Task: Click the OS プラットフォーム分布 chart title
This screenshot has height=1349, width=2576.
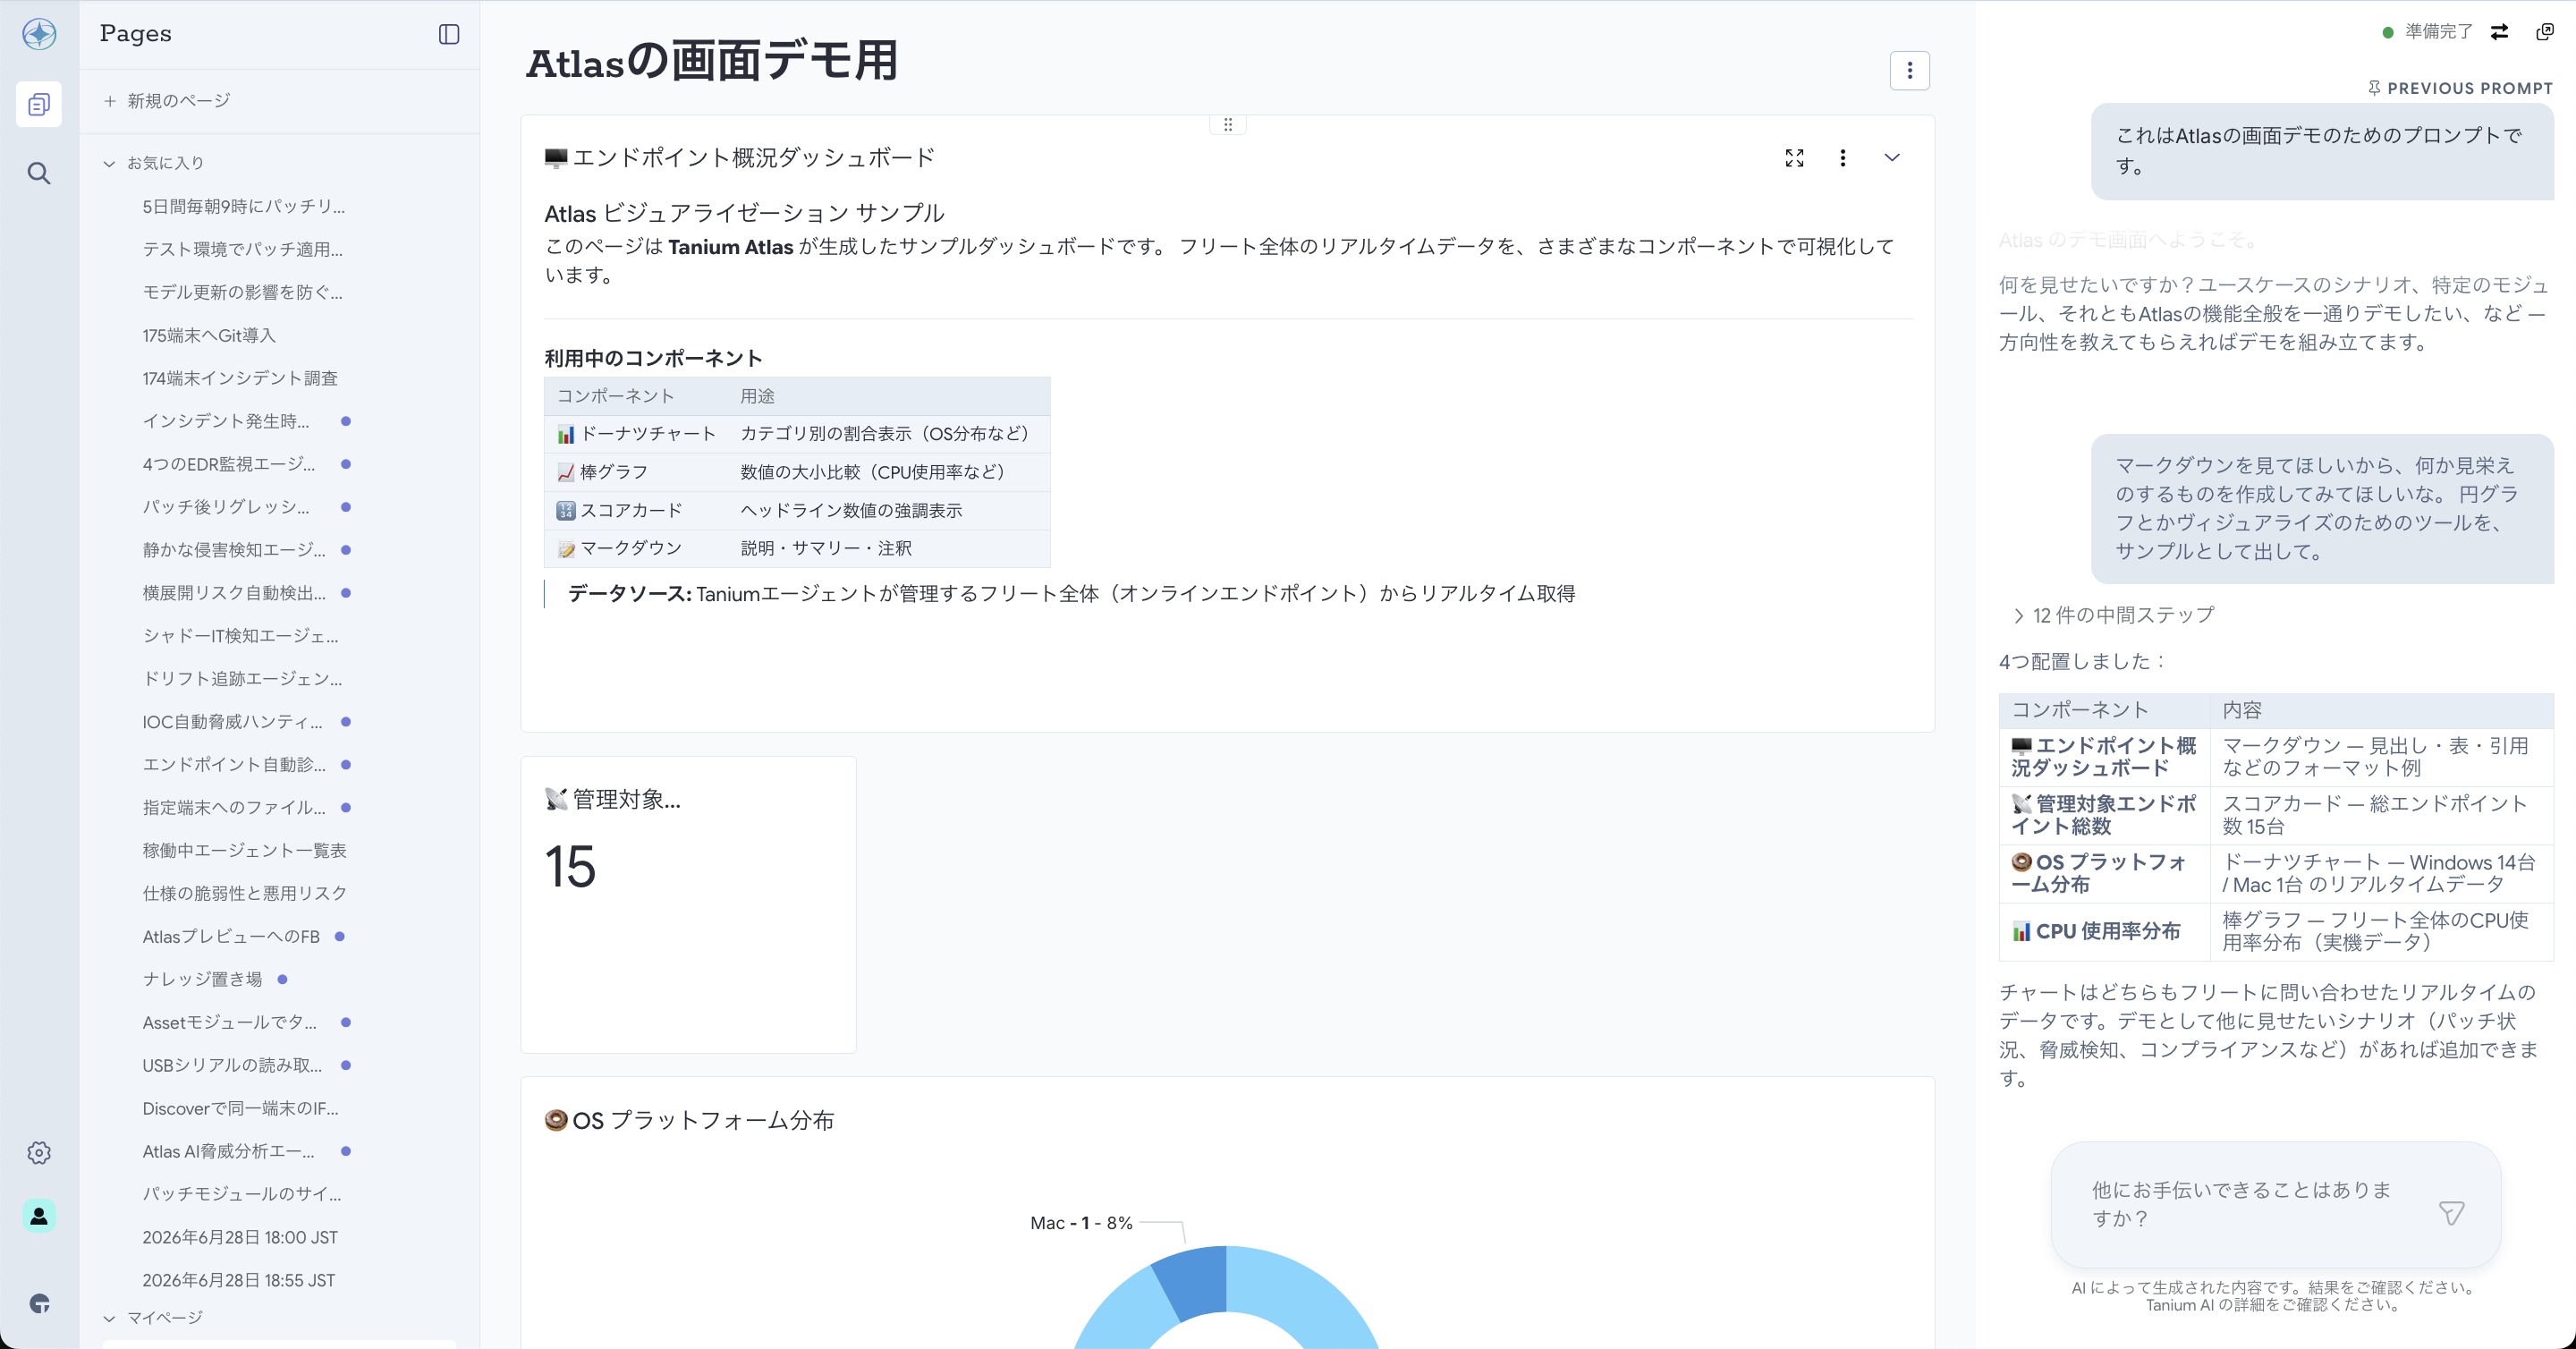Action: point(689,1120)
